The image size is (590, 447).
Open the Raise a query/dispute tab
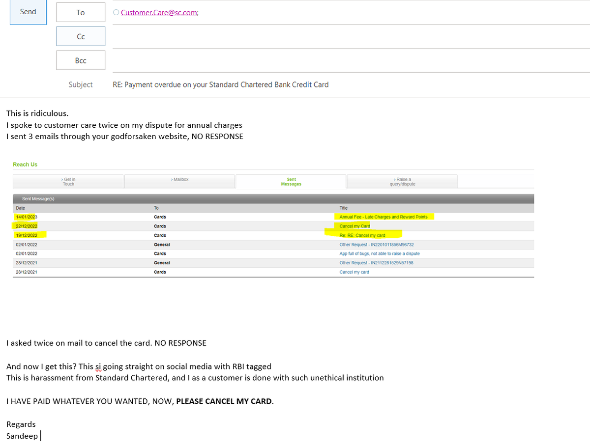[x=402, y=181]
